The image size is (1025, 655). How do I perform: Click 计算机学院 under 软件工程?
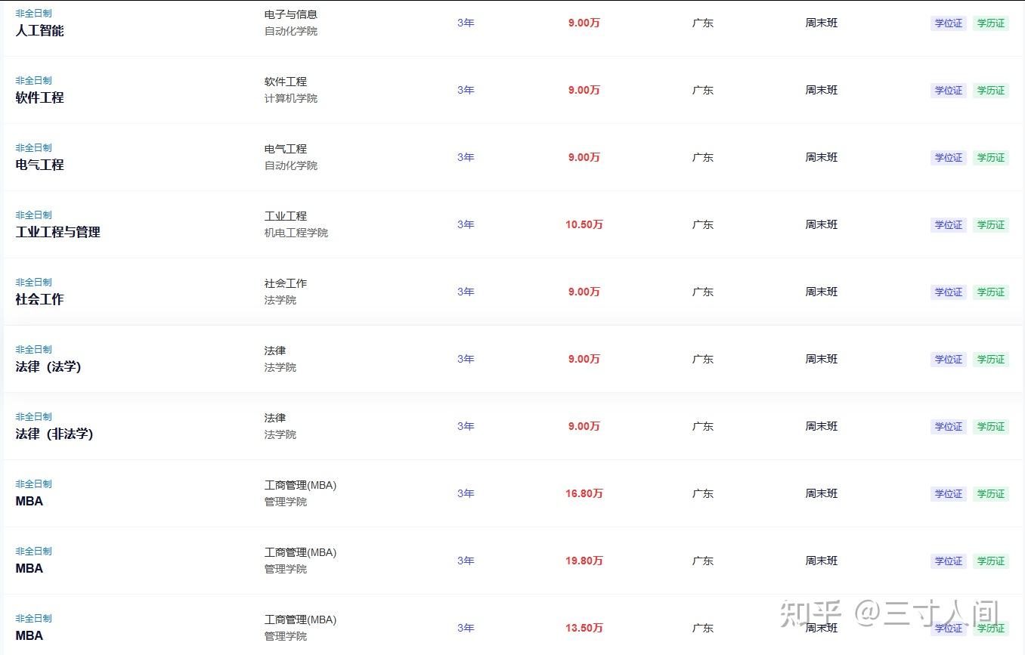pos(291,99)
